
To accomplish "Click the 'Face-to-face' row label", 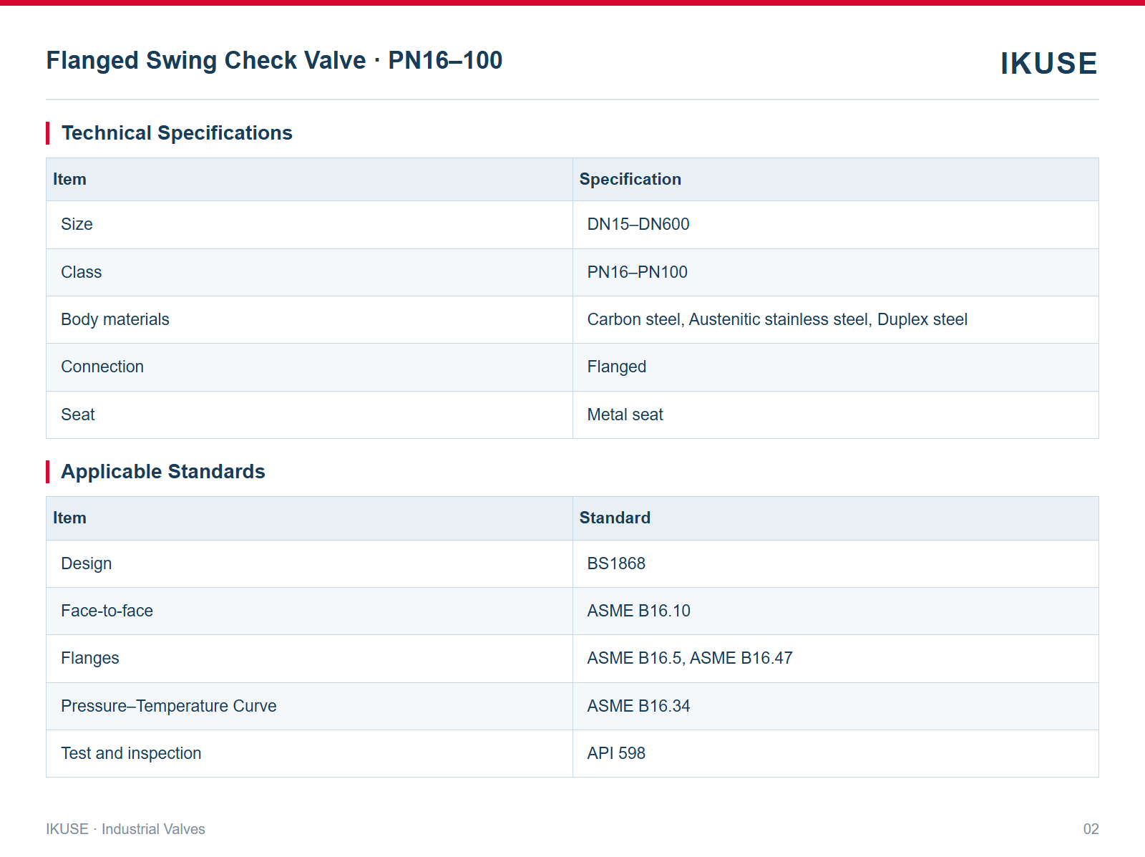I will (107, 611).
